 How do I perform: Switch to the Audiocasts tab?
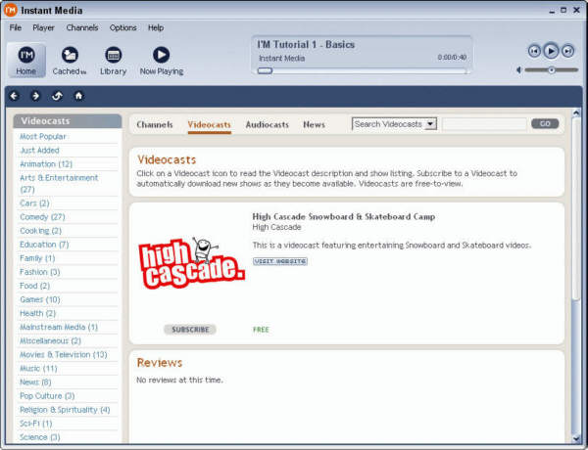pyautogui.click(x=268, y=125)
